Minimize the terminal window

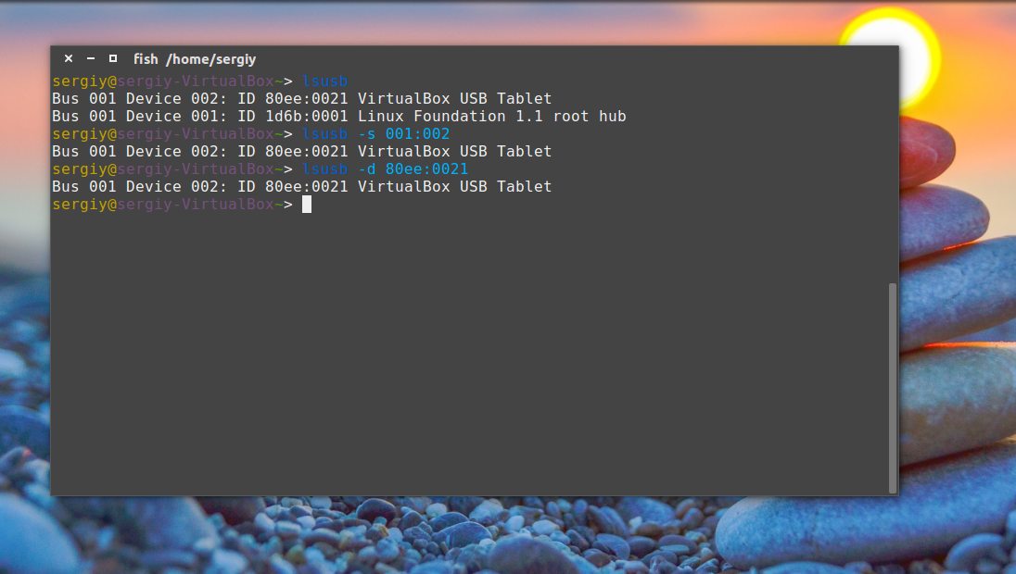91,58
